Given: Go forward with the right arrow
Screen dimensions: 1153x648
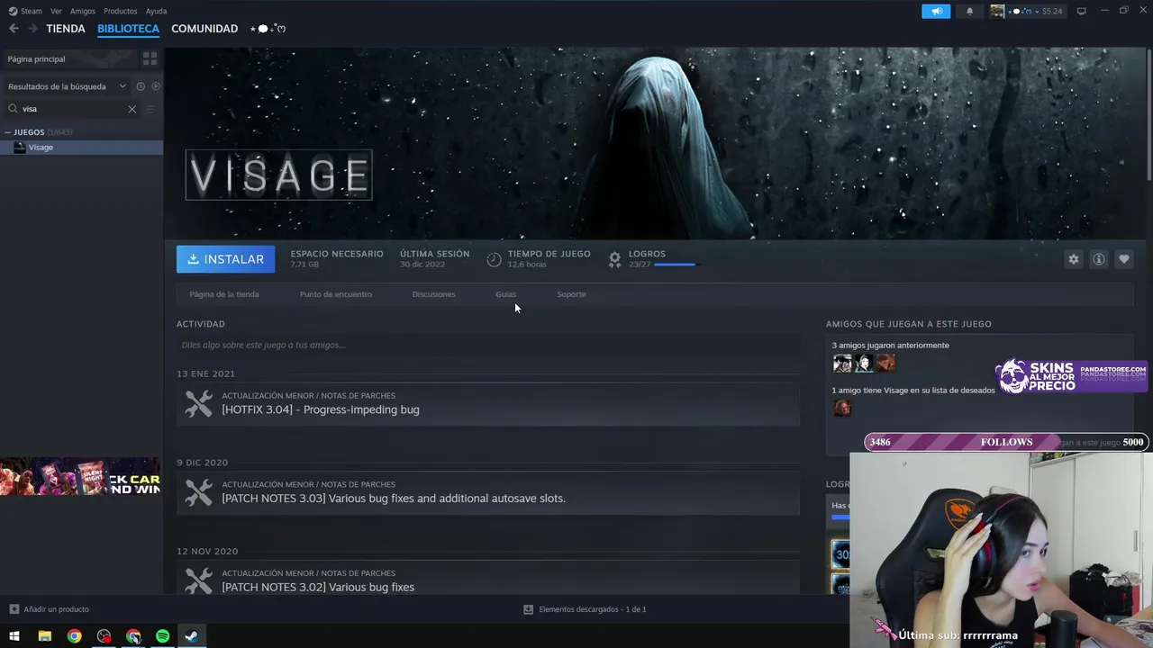Looking at the screenshot, I should click(x=32, y=29).
